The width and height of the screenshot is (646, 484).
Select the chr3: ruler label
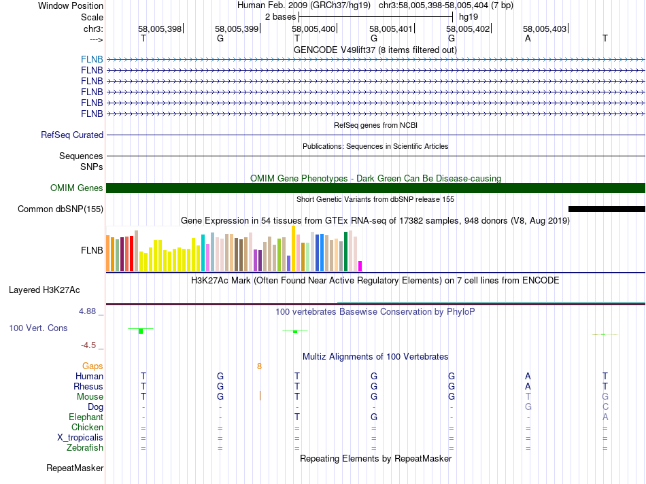pos(93,29)
